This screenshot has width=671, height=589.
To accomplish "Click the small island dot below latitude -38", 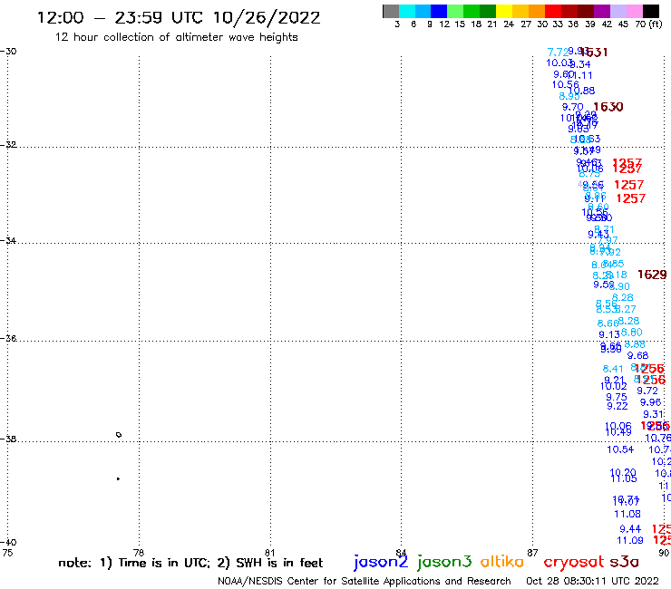I will (118, 478).
